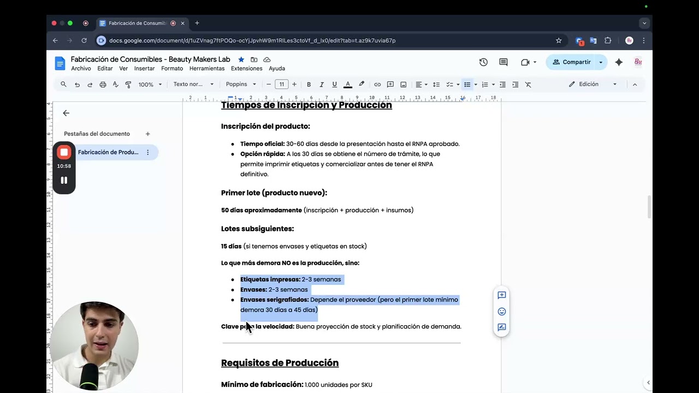
Task: Open the version history clock icon
Action: click(x=483, y=62)
